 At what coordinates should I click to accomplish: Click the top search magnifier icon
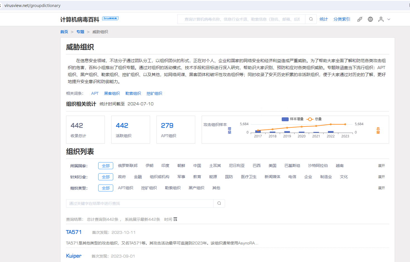tap(311, 19)
